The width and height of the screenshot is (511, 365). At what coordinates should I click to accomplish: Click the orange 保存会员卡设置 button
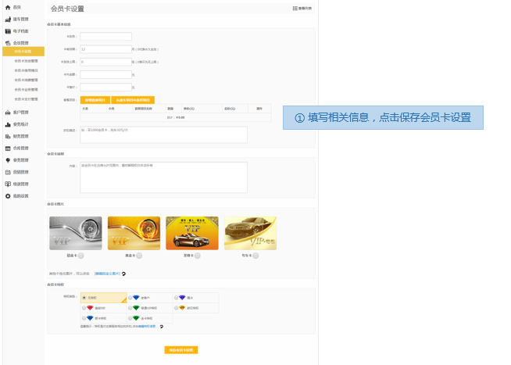tap(181, 350)
